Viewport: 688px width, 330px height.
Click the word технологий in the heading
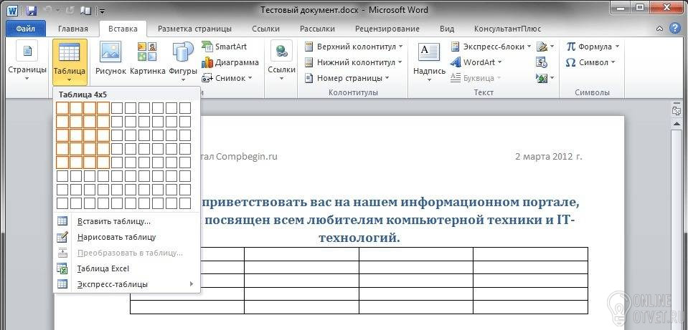point(359,238)
